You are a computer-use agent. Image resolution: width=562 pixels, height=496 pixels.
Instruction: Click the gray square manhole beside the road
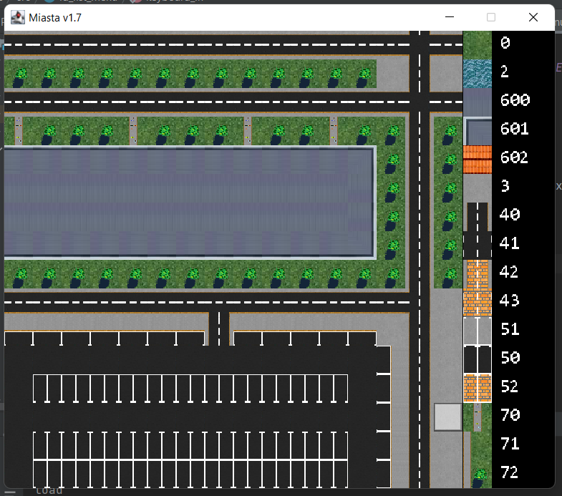click(x=447, y=417)
